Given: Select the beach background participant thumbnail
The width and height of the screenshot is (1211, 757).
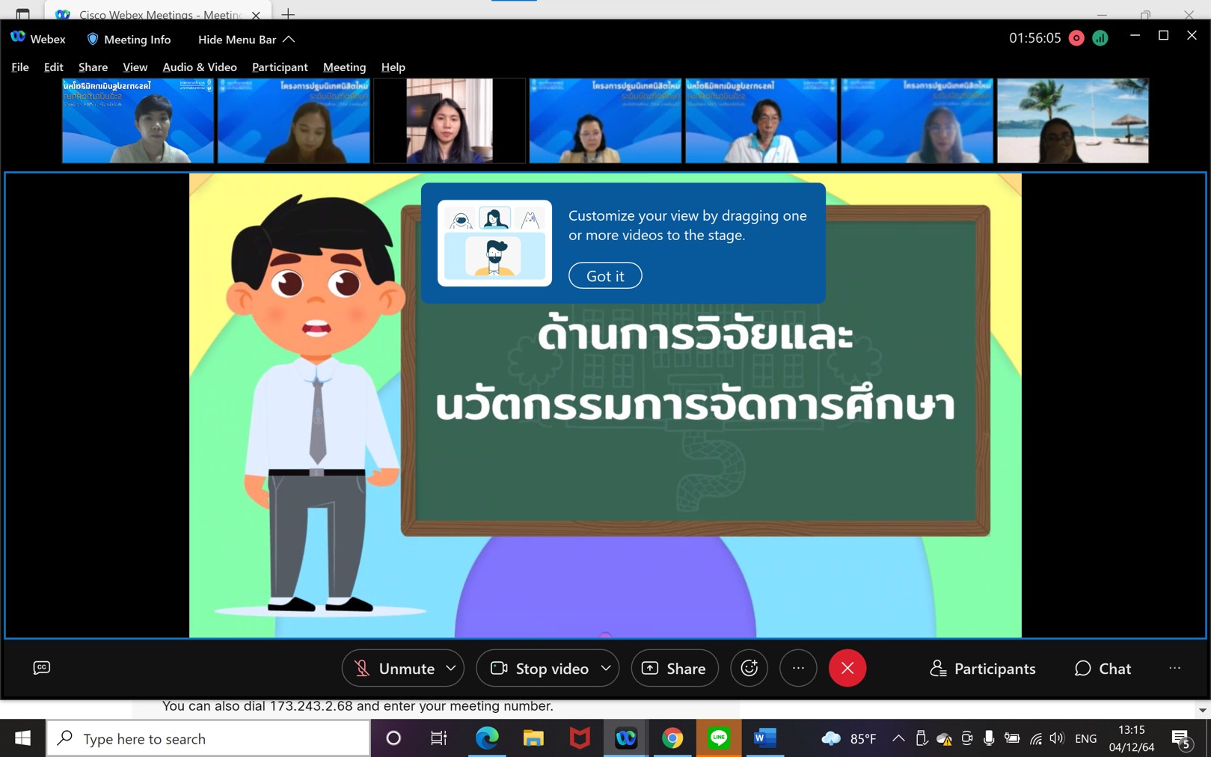Looking at the screenshot, I should pos(1073,120).
